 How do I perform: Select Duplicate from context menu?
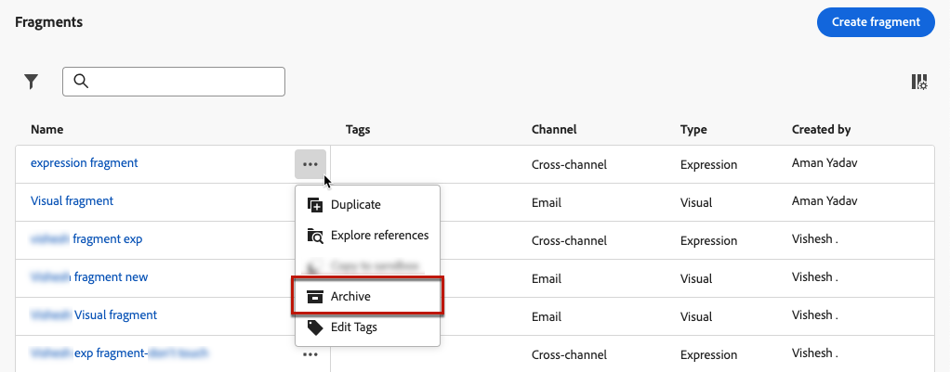pos(355,205)
